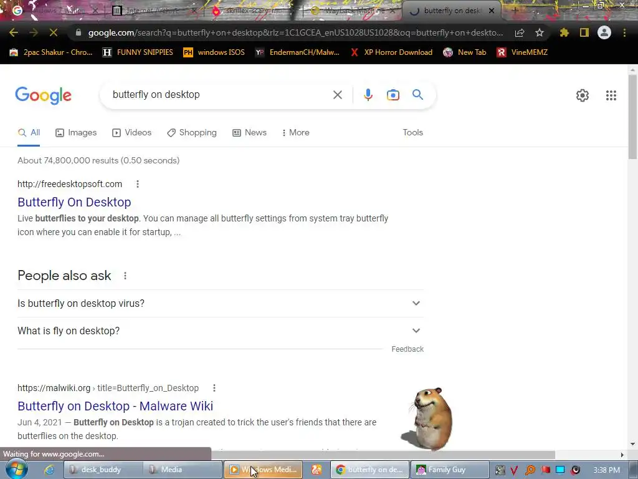Select the All results tab
This screenshot has height=479, width=638.
(29, 132)
